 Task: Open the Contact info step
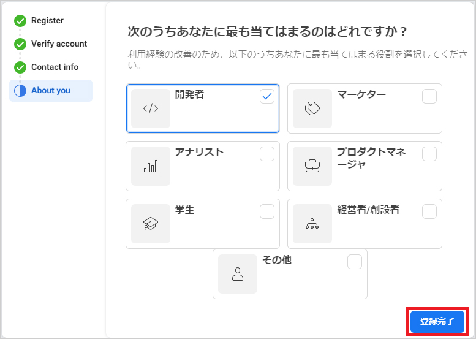click(55, 67)
